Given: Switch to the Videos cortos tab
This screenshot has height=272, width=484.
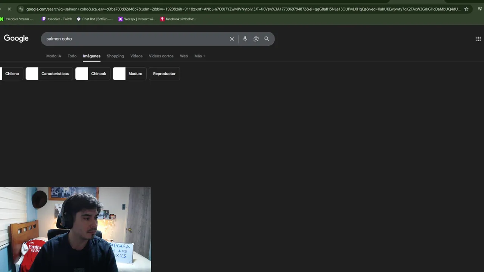Looking at the screenshot, I should [161, 56].
